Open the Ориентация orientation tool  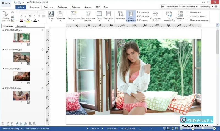tap(73, 16)
